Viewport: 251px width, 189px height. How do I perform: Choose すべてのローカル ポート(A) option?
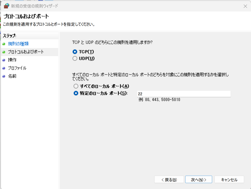[76, 86]
